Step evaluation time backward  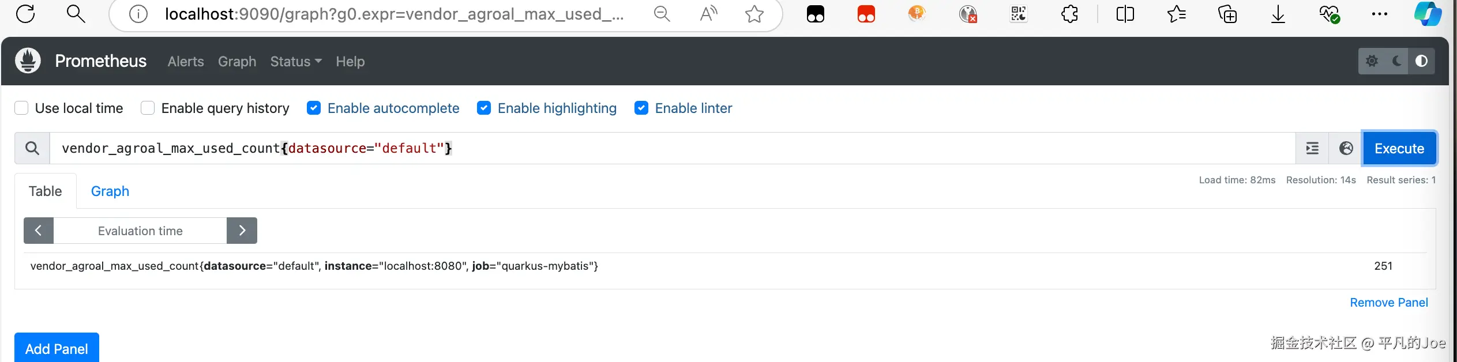[x=39, y=231]
